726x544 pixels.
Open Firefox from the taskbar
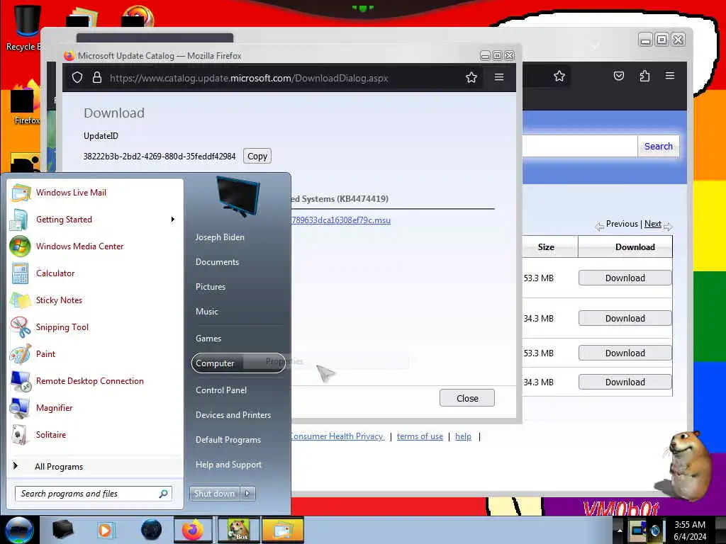click(x=193, y=530)
